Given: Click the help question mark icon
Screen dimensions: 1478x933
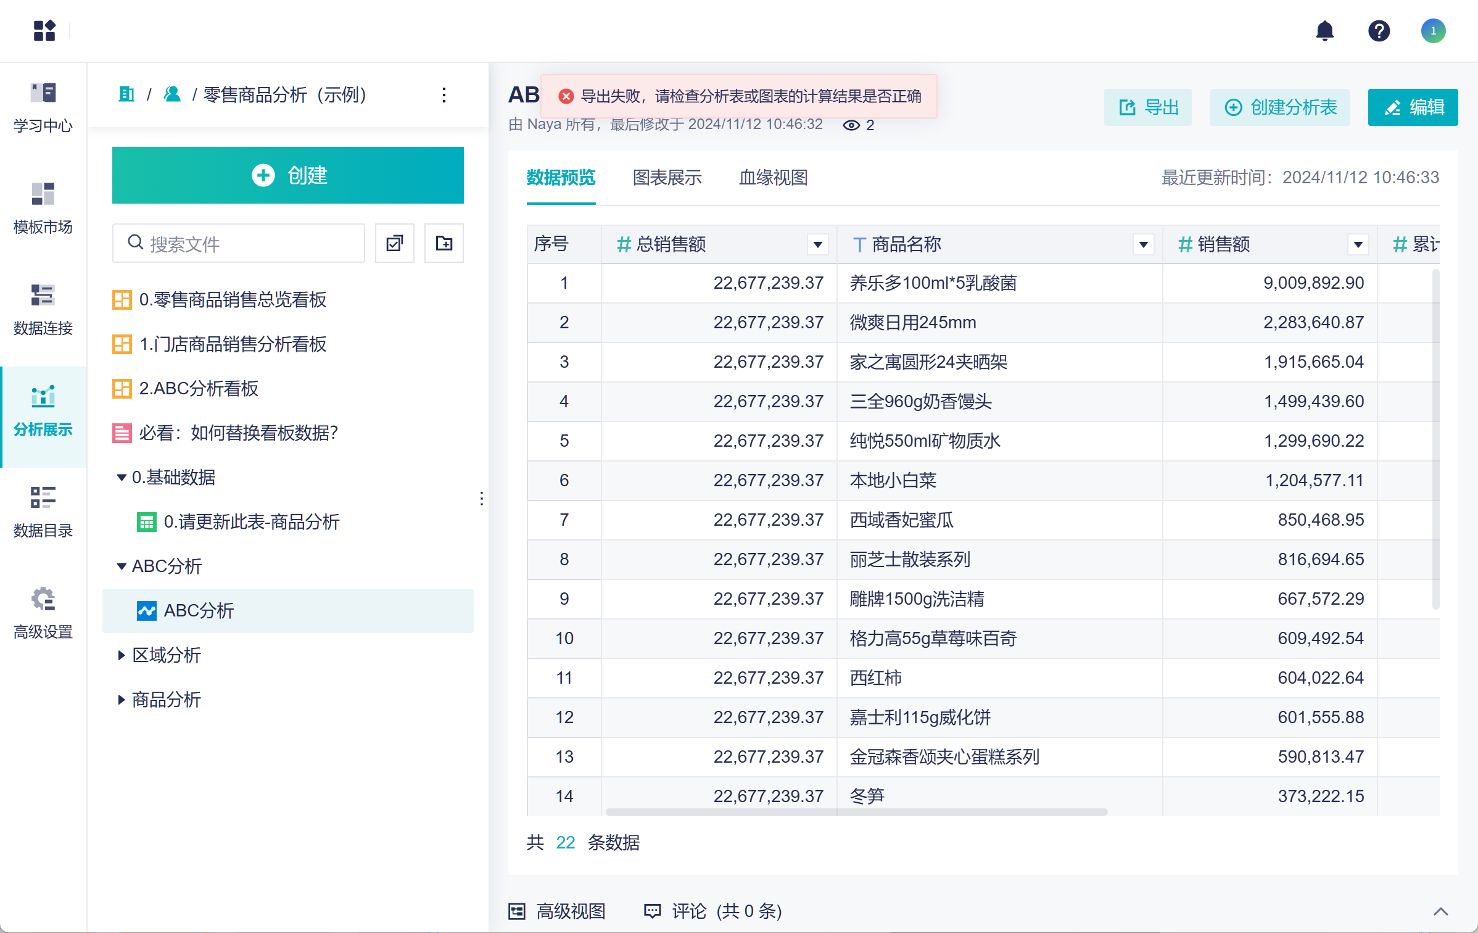Looking at the screenshot, I should coord(1379,31).
